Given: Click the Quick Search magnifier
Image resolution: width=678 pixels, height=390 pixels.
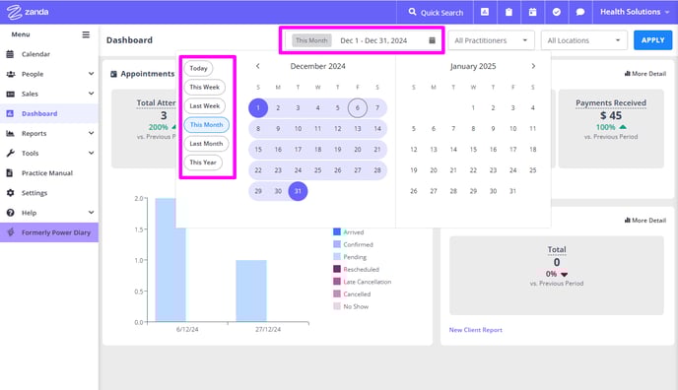Looking at the screenshot, I should (x=413, y=12).
